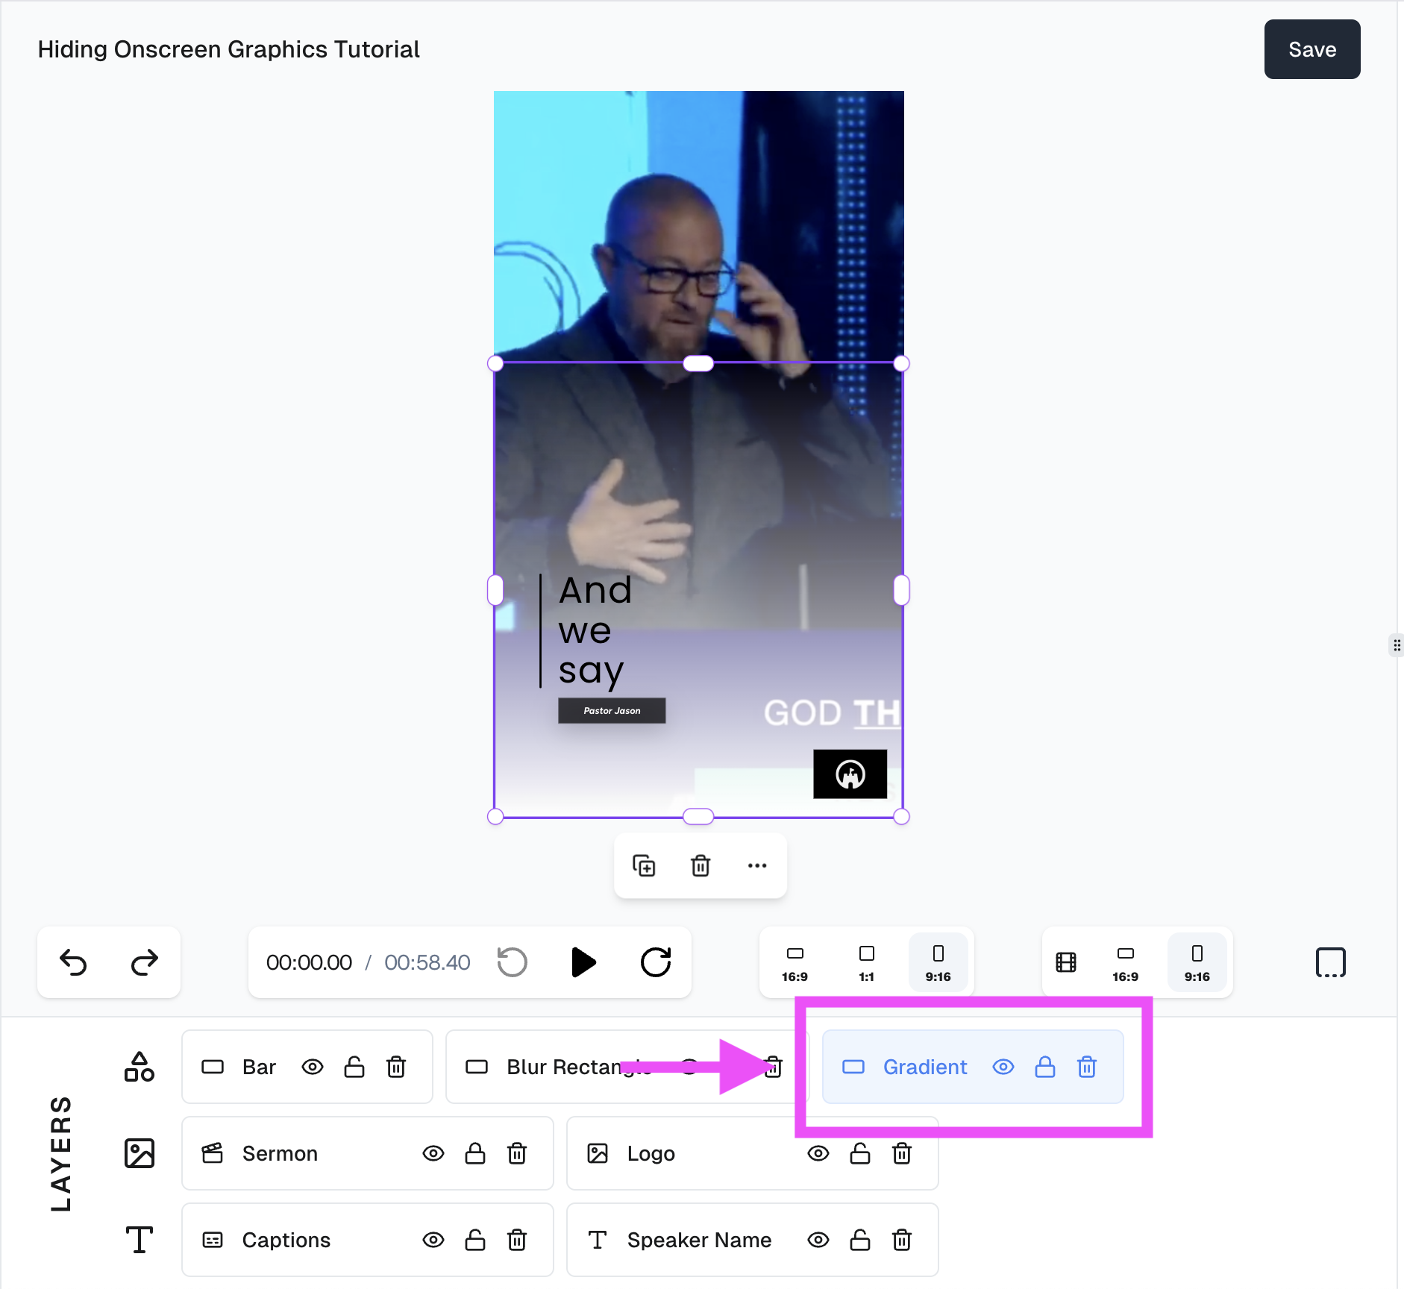
Task: Click the black logo box on canvas
Action: click(850, 774)
